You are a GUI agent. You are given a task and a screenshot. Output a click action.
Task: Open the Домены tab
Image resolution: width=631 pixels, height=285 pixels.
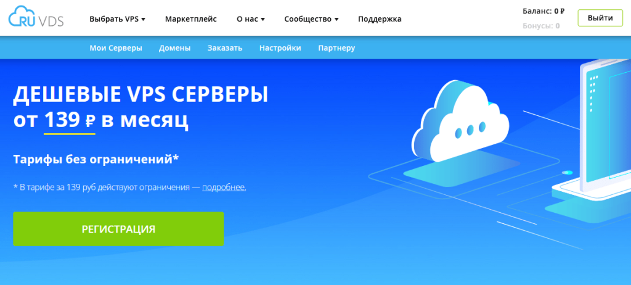(174, 48)
